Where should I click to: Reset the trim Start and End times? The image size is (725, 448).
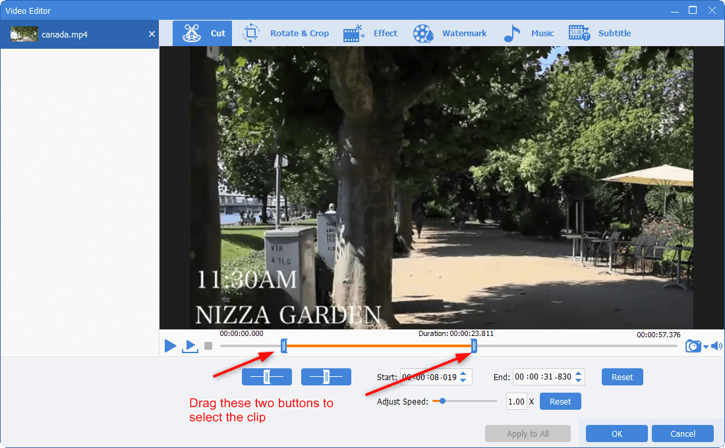[x=622, y=377]
